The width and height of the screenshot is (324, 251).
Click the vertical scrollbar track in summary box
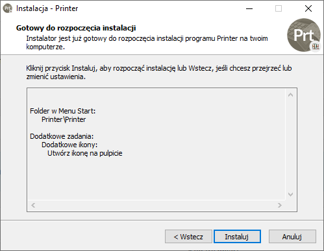tap(290, 145)
